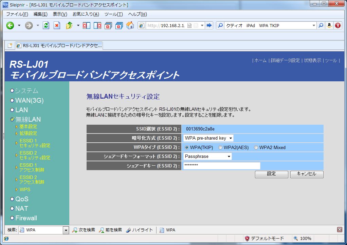Click the close-left-tabs toolbar icon
The image size is (347, 245).
[86, 26]
